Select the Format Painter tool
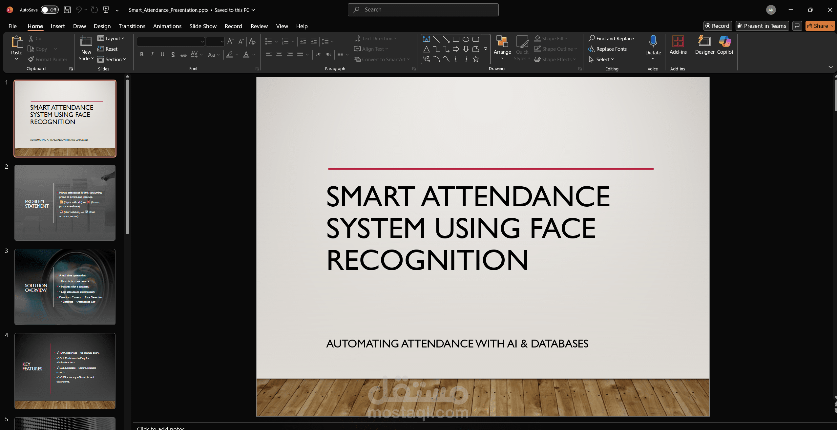The height and width of the screenshot is (430, 837). pyautogui.click(x=48, y=59)
